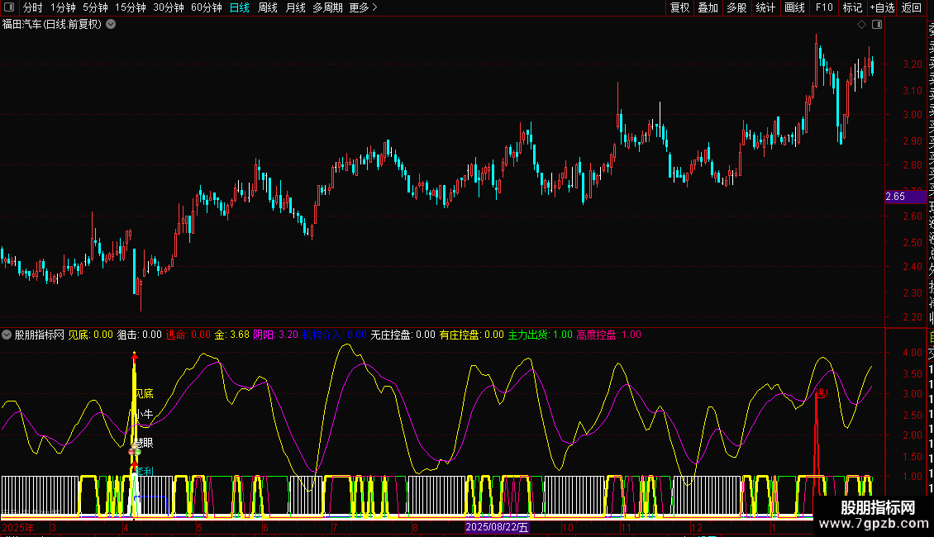Click the diamond icon above the price axis
This screenshot has width=934, height=537.
pos(862,25)
